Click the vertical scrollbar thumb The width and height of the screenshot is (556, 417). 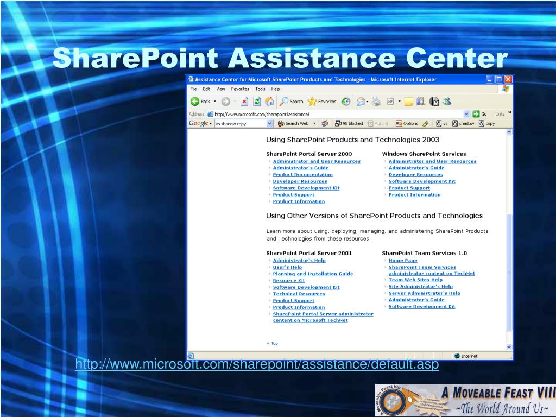pos(509,273)
